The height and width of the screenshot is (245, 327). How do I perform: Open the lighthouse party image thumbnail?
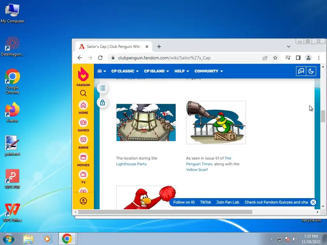click(146, 122)
